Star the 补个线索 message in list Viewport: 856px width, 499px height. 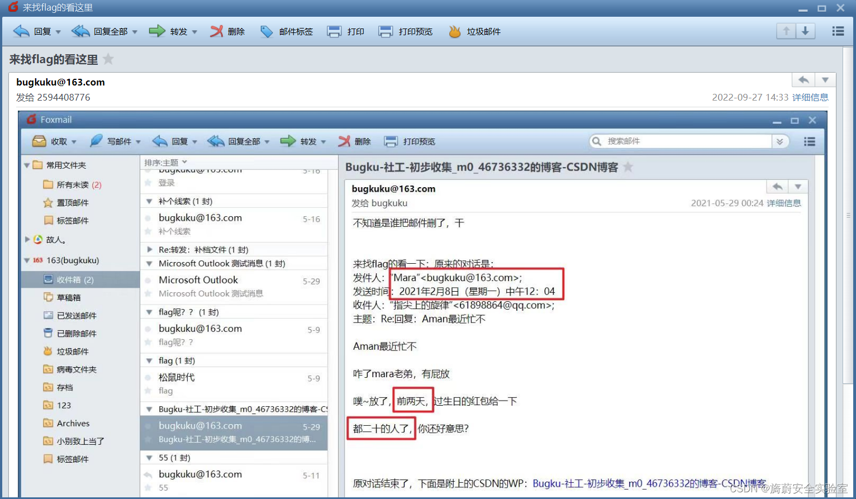(148, 231)
